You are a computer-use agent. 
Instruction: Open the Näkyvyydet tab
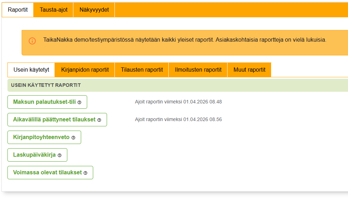tap(94, 10)
